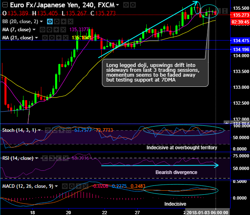Screen dimensions: 250x215
Task: Click plus icon on BB indicator row
Action: [64, 21]
